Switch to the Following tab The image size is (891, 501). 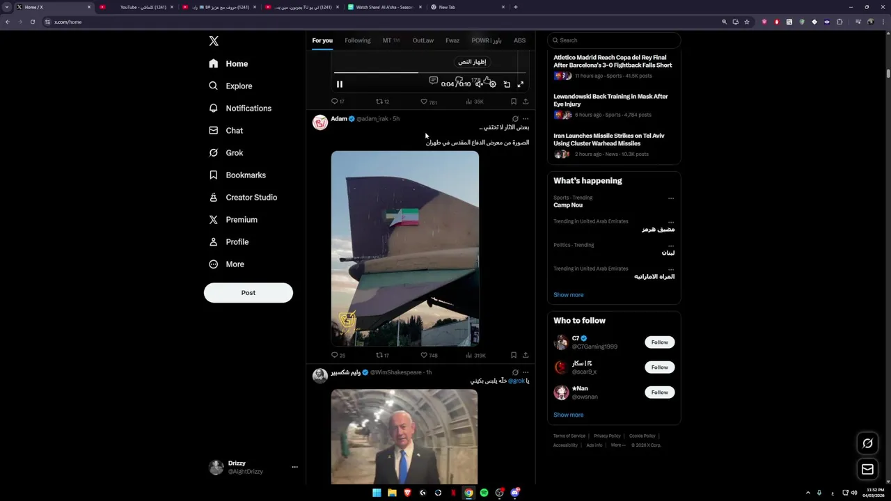[358, 40]
